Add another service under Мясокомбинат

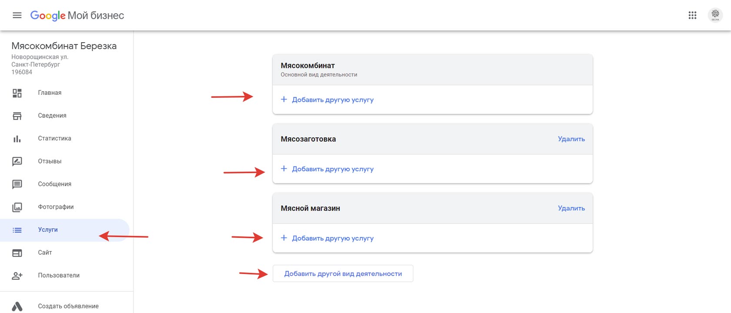[327, 100]
